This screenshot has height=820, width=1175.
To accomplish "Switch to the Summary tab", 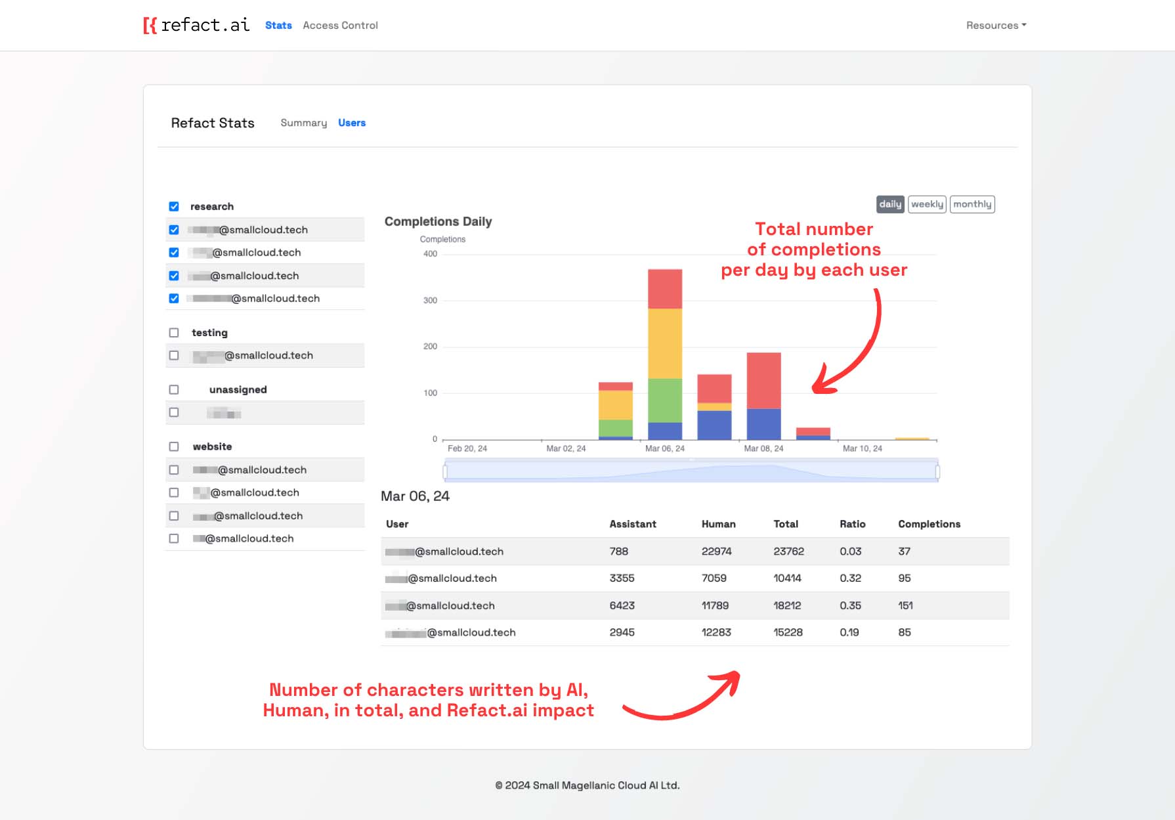I will point(303,123).
